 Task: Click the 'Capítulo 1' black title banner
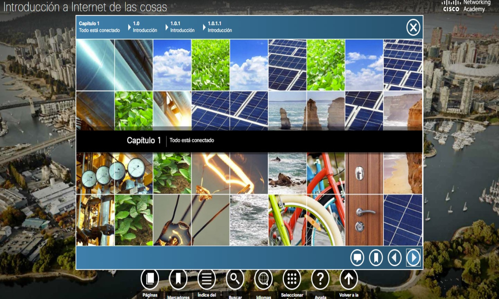249,141
